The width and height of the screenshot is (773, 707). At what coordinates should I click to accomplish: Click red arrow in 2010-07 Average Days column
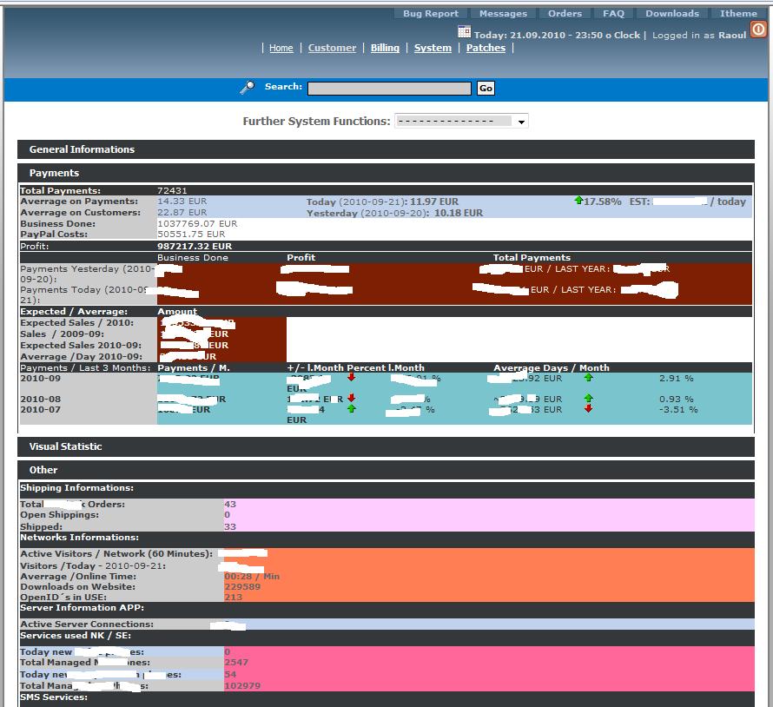pyautogui.click(x=588, y=408)
